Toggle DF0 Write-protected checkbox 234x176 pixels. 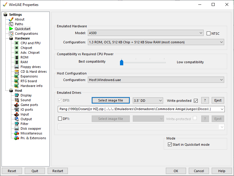(x=196, y=101)
